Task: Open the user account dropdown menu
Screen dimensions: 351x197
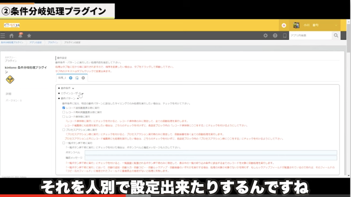Action: point(336,25)
